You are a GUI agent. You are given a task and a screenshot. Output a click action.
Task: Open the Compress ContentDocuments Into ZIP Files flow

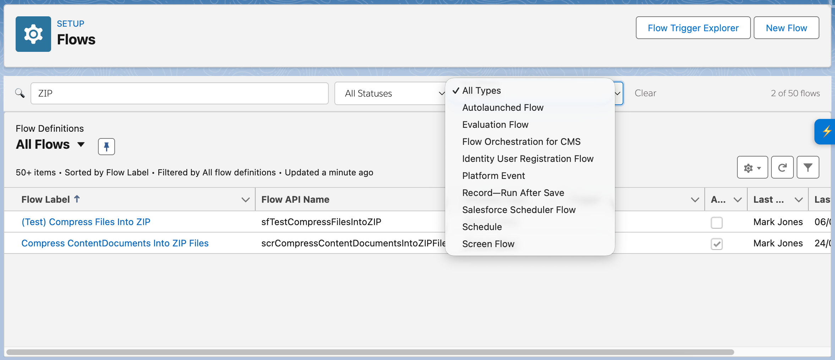[x=115, y=243]
